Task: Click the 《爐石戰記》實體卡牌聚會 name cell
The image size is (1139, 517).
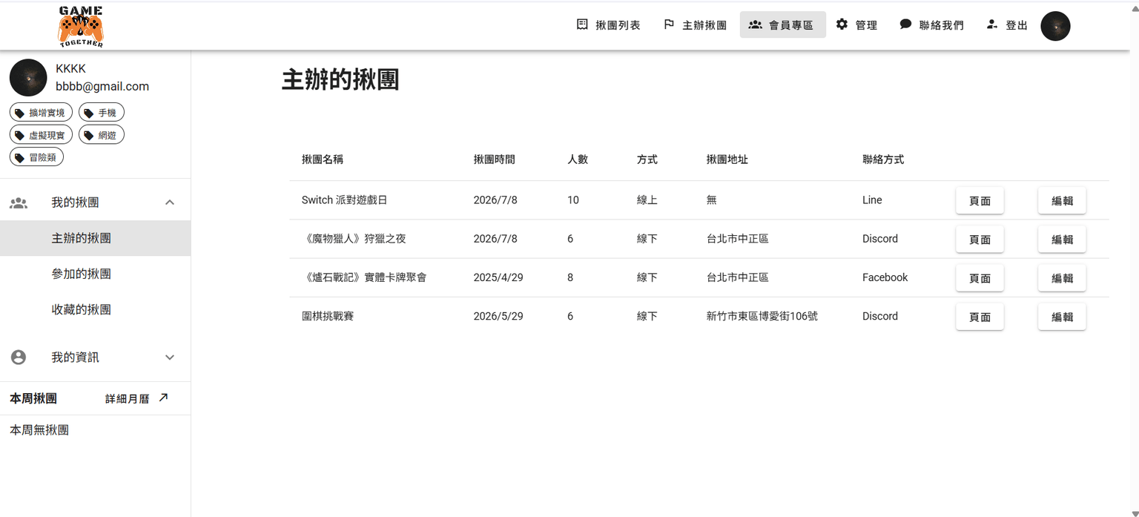Action: click(364, 277)
